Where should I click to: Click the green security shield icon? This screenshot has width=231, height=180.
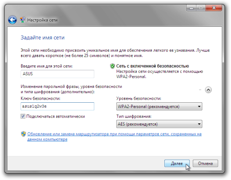point(112,66)
